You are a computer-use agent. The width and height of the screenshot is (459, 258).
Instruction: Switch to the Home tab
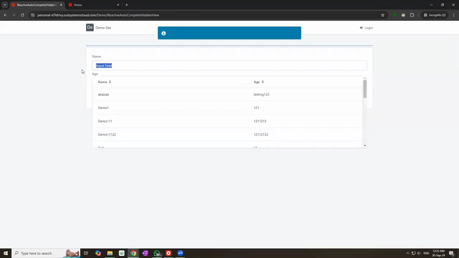pos(93,5)
